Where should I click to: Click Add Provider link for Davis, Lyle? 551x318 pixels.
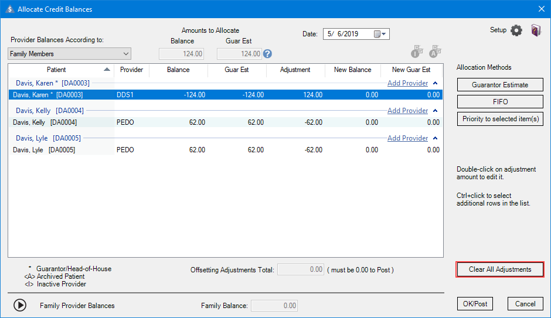(x=407, y=138)
